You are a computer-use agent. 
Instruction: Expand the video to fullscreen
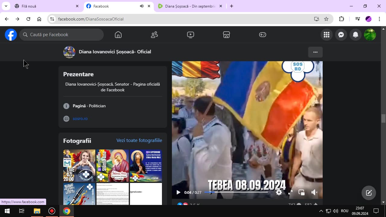290,192
